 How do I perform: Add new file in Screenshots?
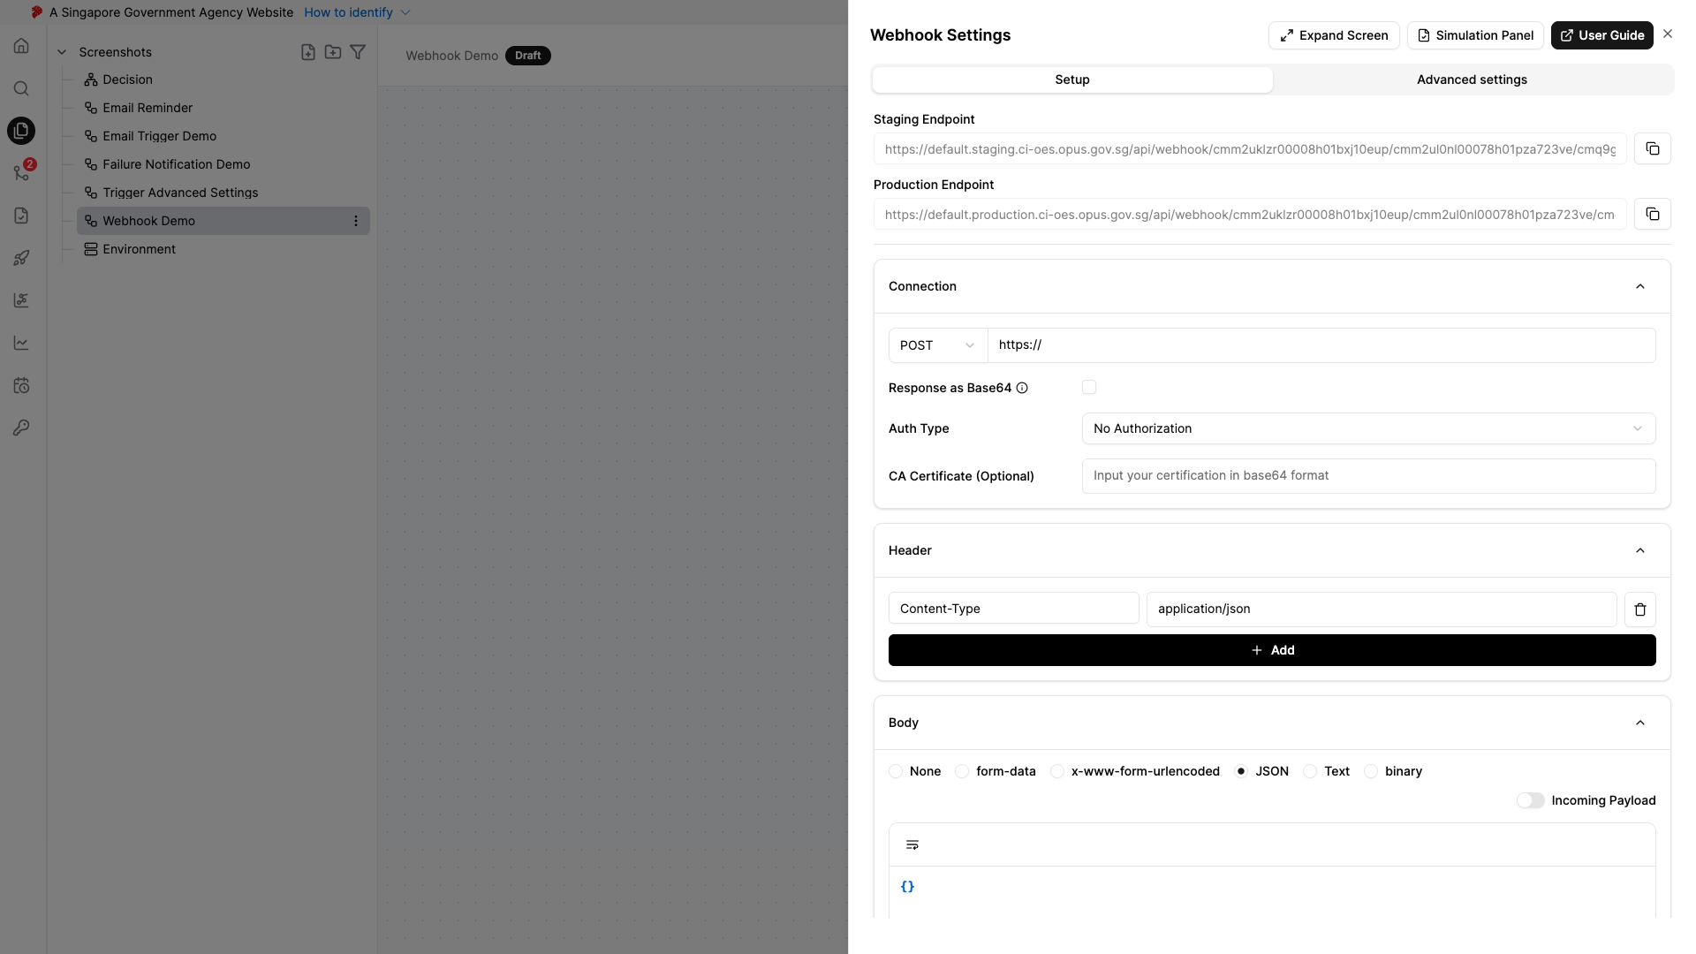point(308,52)
